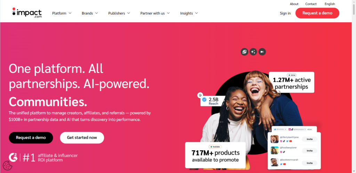The image size is (356, 173).
Task: Click the Sign in link
Action: (285, 13)
